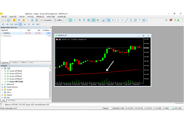Expand the Scripts folder in Navigator
This screenshot has width=184, height=122.
2,89
